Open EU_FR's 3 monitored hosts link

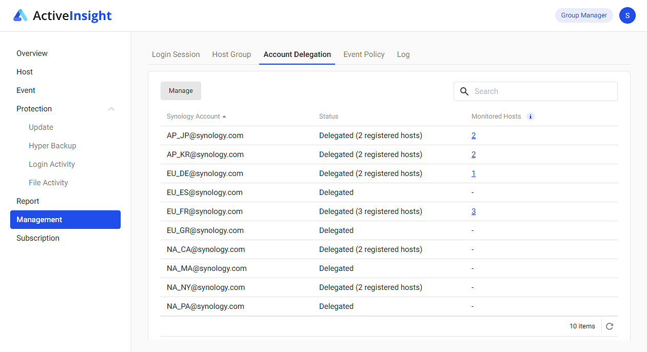click(474, 211)
